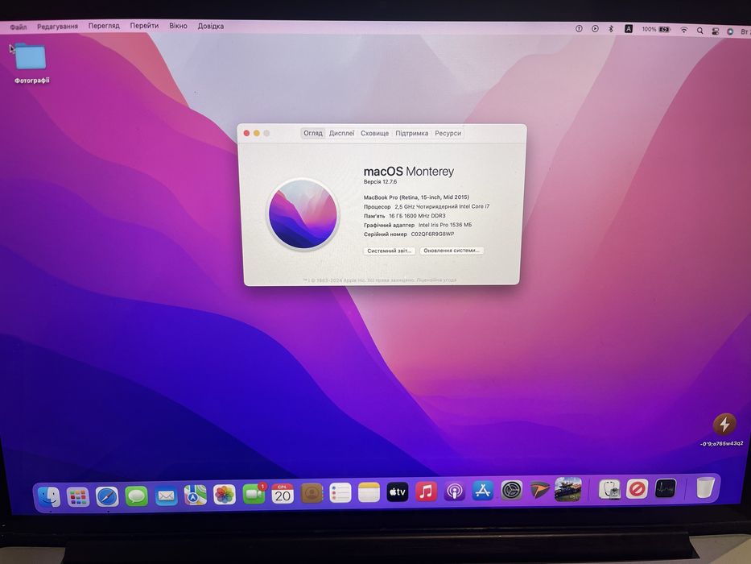The height and width of the screenshot is (564, 751).
Task: Open Reminders from the Dock
Action: pos(340,492)
